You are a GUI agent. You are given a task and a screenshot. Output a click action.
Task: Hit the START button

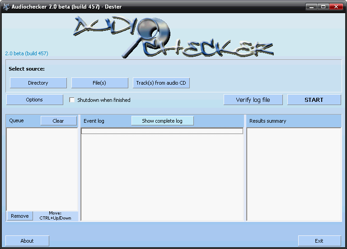(314, 100)
